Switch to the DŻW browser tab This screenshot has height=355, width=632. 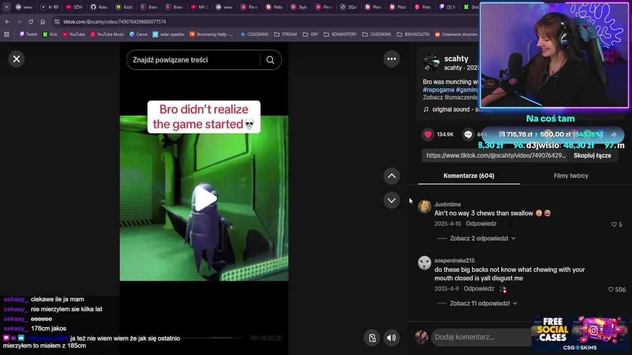75,7
